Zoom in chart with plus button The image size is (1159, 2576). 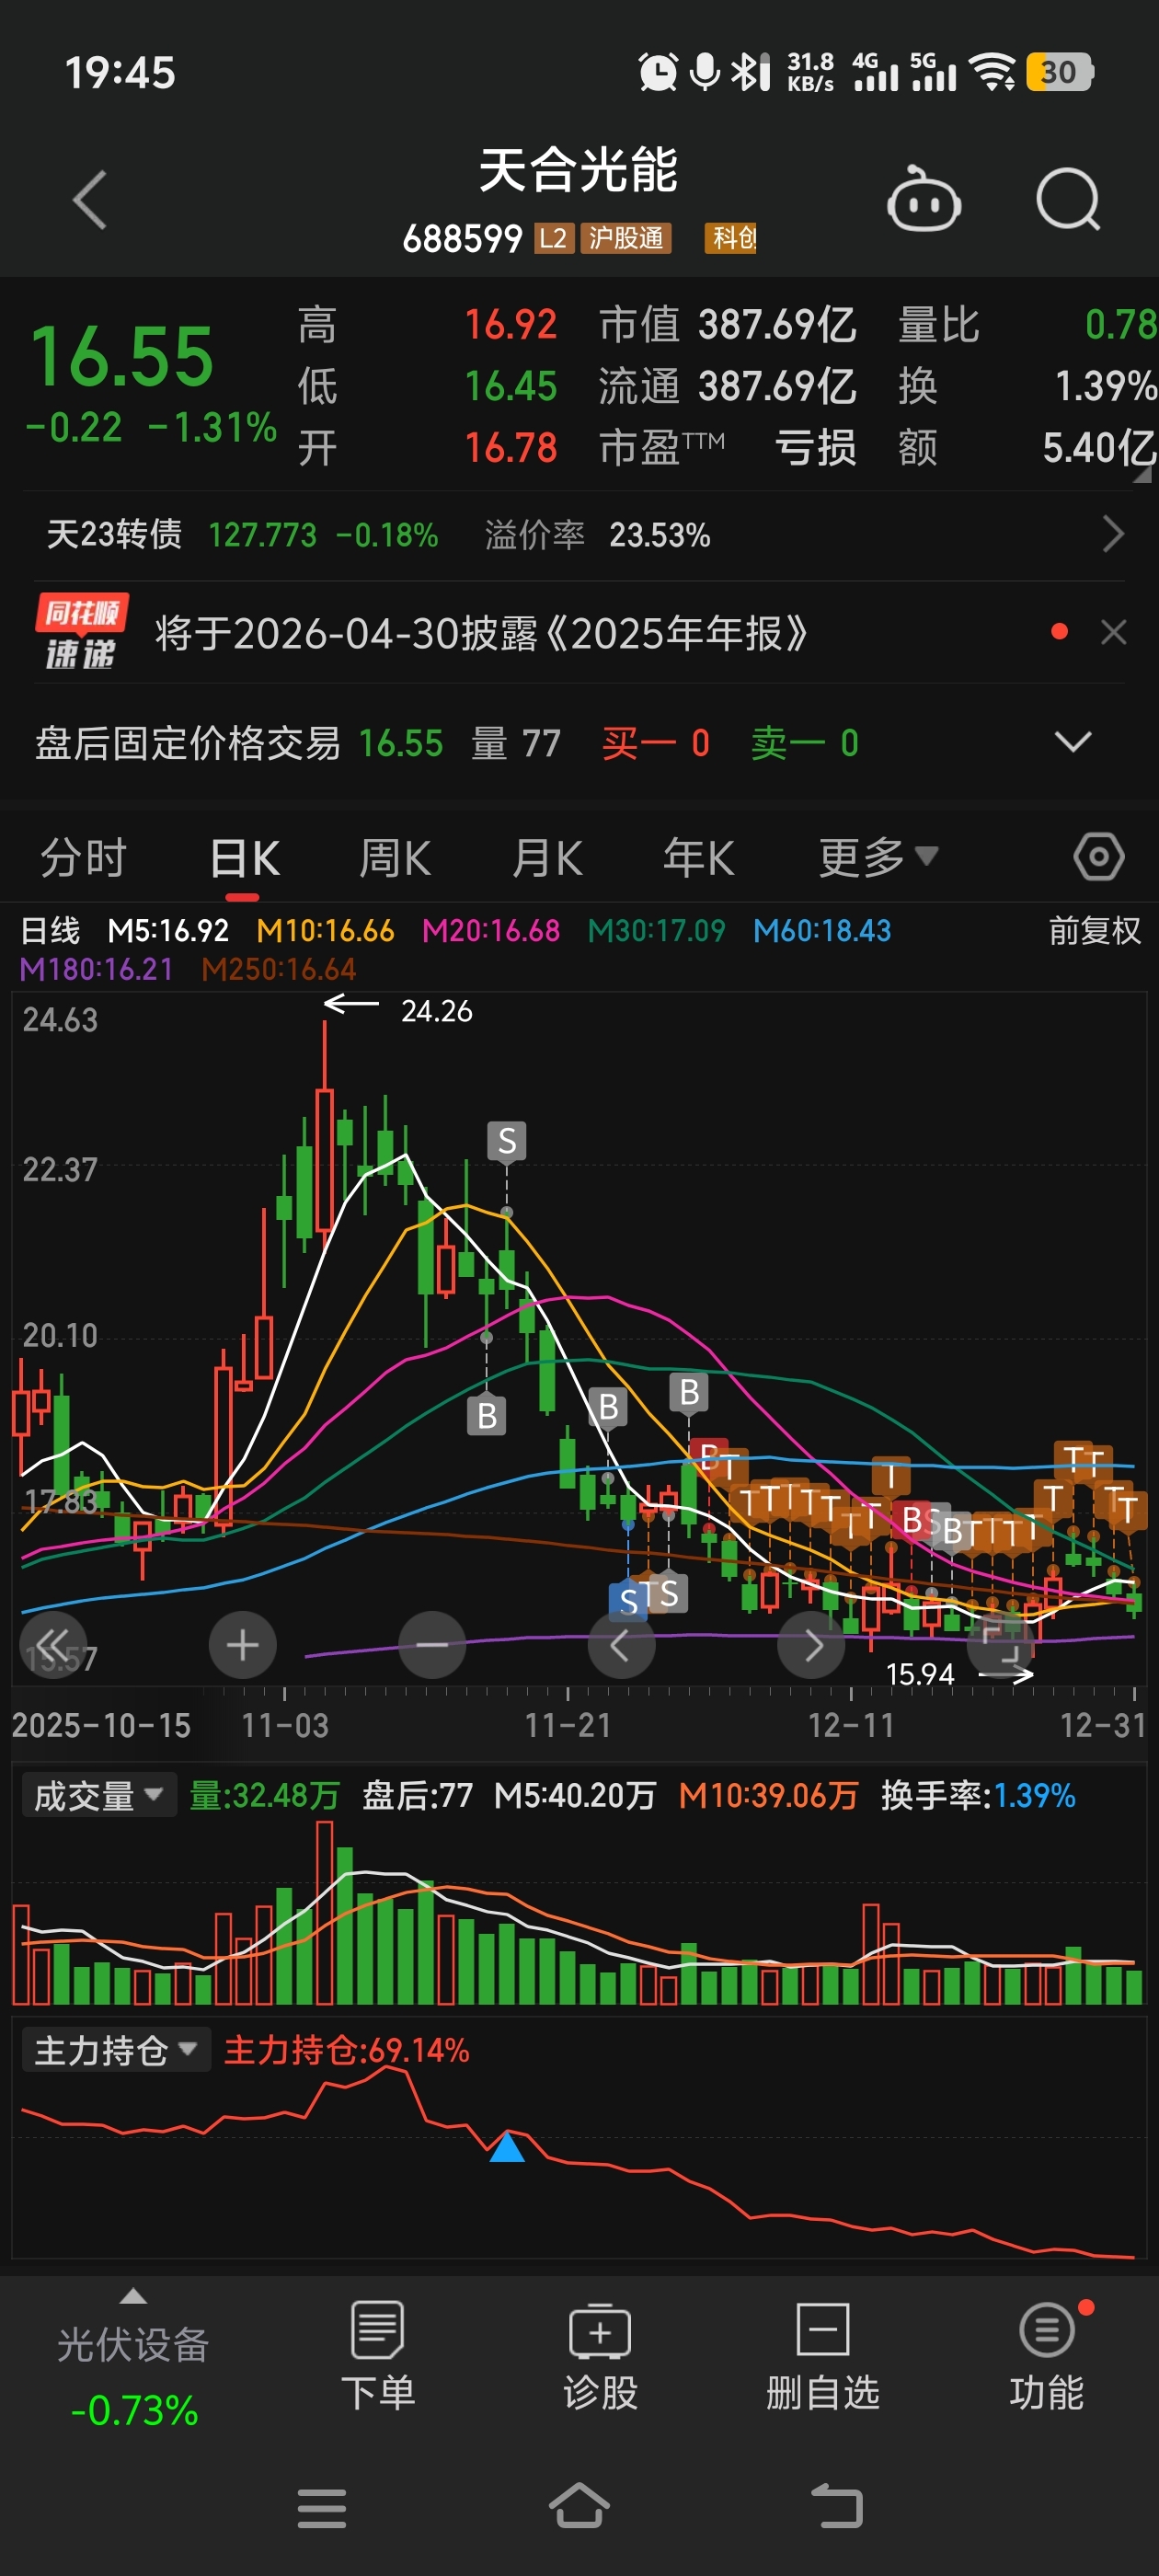click(x=242, y=1645)
